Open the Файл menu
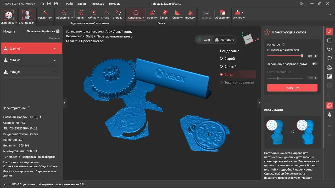The height and width of the screenshot is (188, 335). 69,4
